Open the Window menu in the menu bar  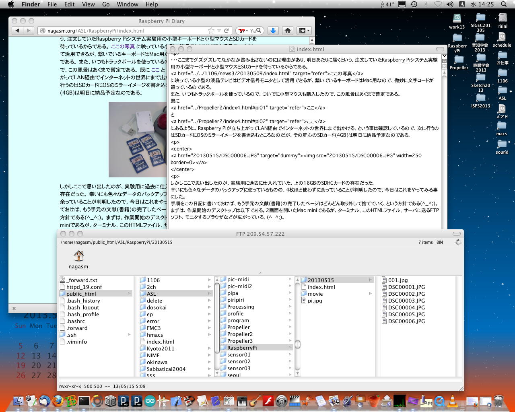(x=127, y=4)
